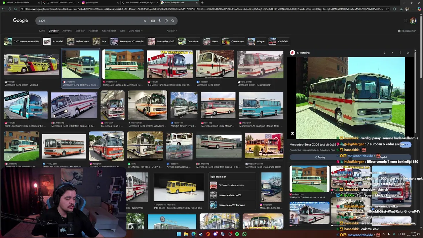This screenshot has width=423, height=238.
Task: Expand the Daha fazla dropdown
Action: (x=135, y=31)
